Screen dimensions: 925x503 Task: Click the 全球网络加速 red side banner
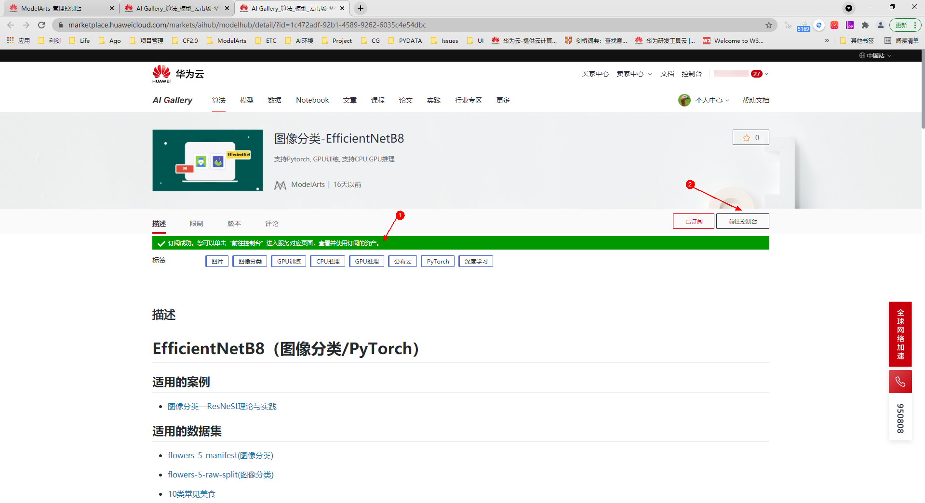click(900, 334)
